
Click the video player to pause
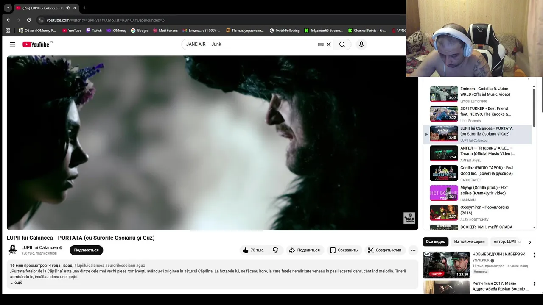(x=212, y=143)
